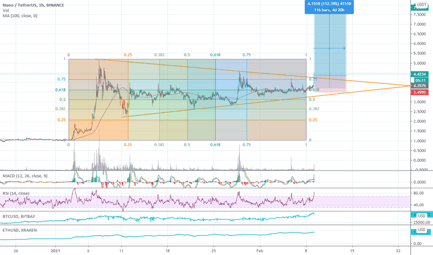Click the 15 date on time axis
Viewport: 433px width, 255px height.
(x=352, y=251)
